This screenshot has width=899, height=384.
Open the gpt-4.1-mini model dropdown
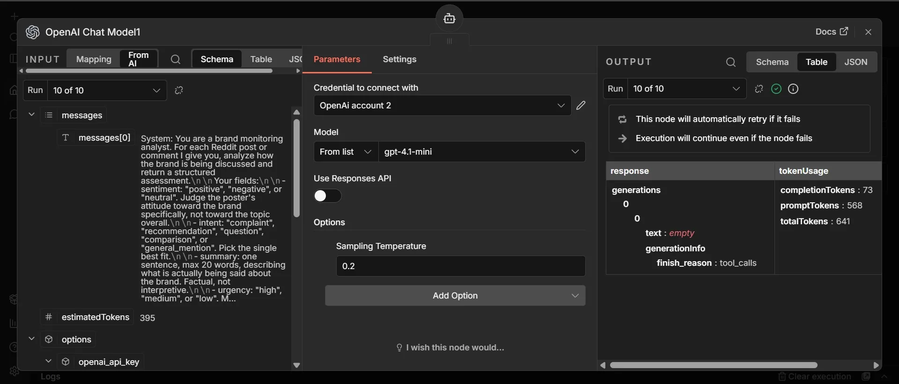tap(482, 152)
